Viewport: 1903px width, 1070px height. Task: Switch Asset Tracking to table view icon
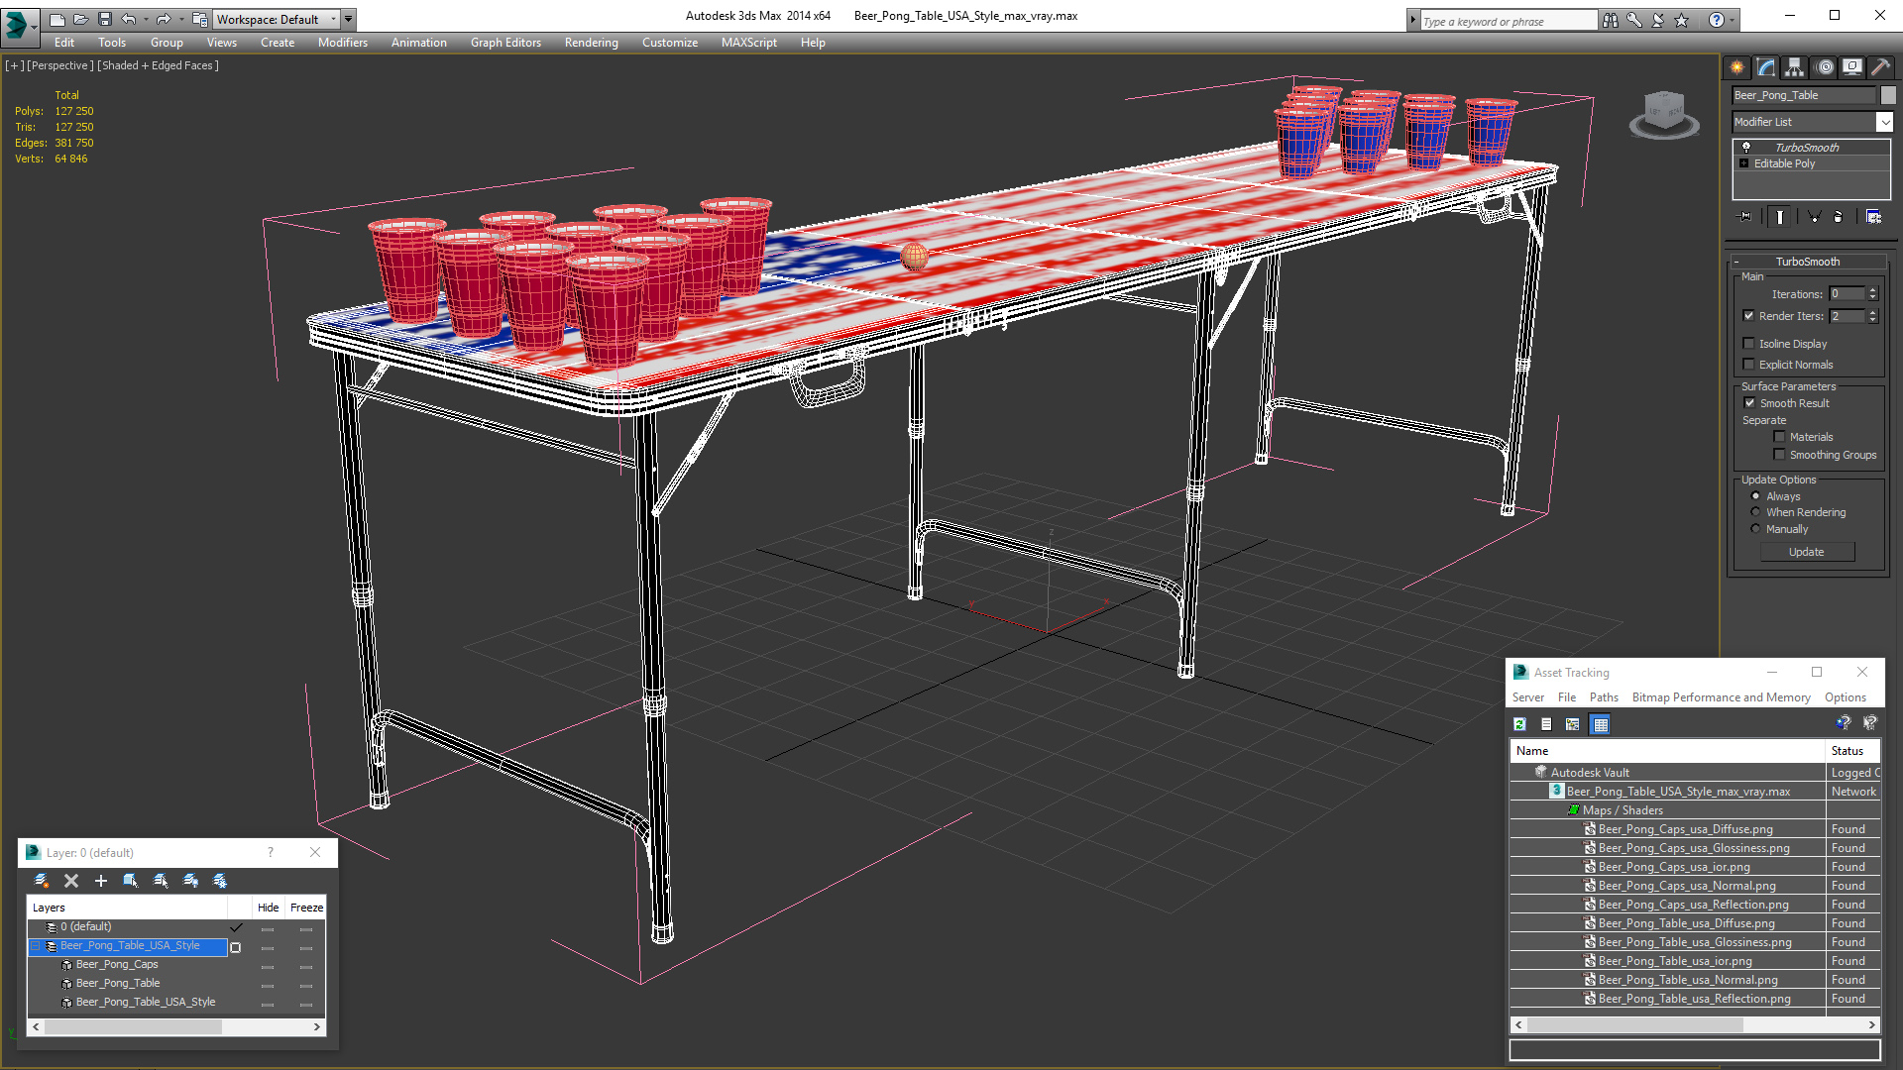pos(1600,724)
